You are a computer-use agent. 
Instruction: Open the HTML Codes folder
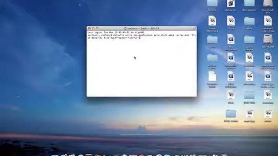click(x=231, y=114)
